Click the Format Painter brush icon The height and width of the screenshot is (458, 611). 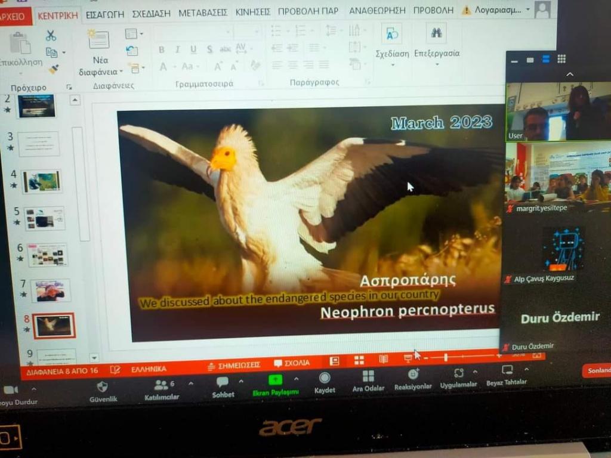coord(54,69)
